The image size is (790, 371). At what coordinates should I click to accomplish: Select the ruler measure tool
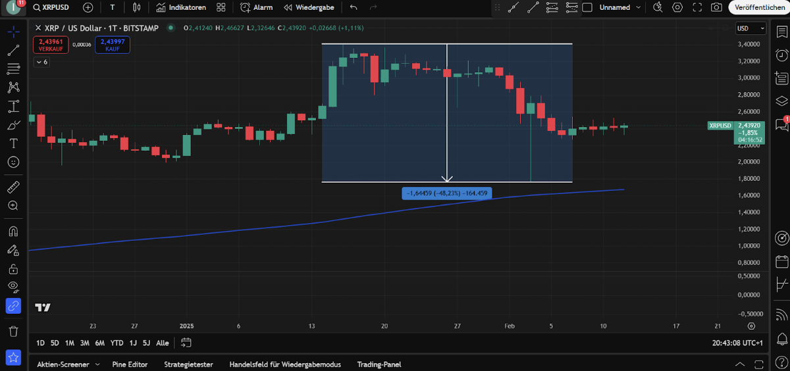pyautogui.click(x=13, y=187)
